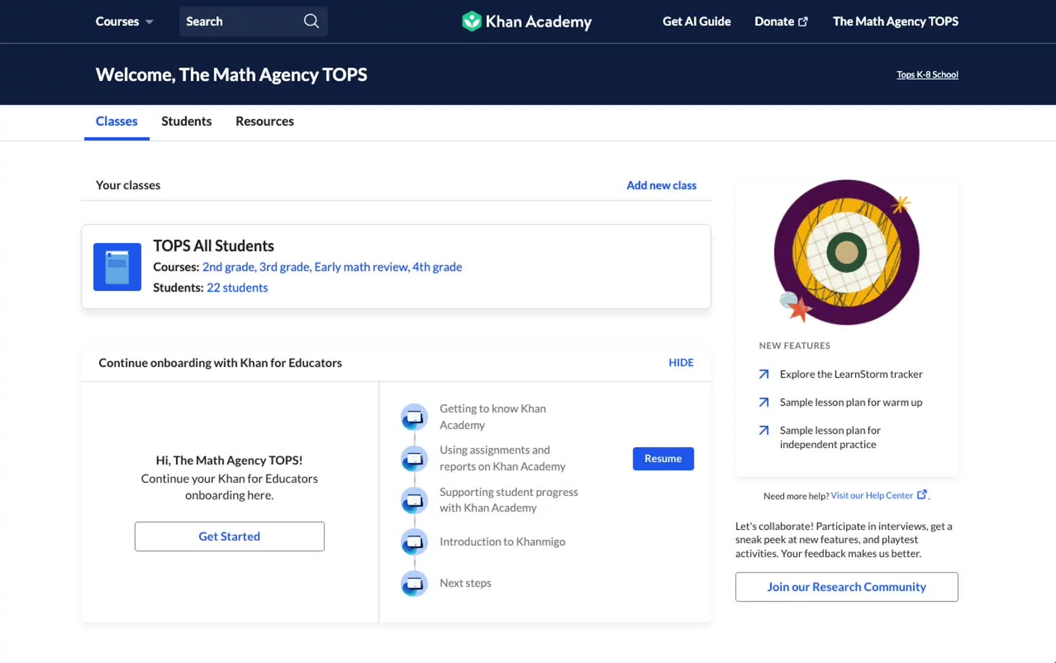
Task: Click the Visit our Help Center link
Action: click(872, 495)
